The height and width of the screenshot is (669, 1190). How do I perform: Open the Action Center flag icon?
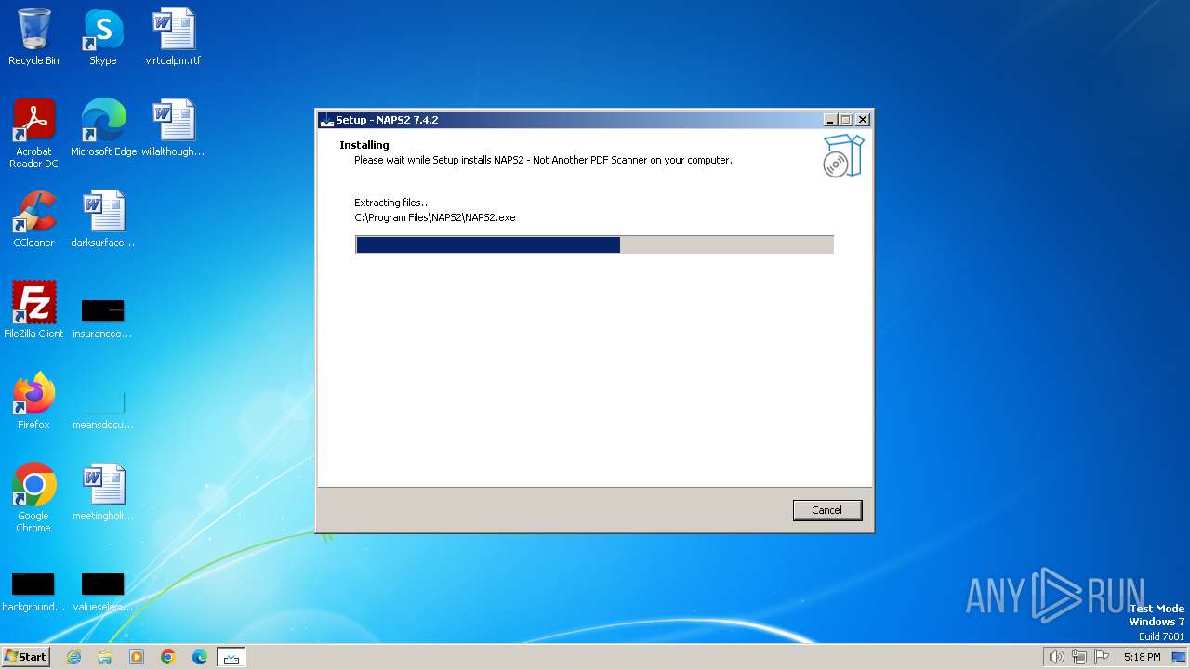(1102, 657)
